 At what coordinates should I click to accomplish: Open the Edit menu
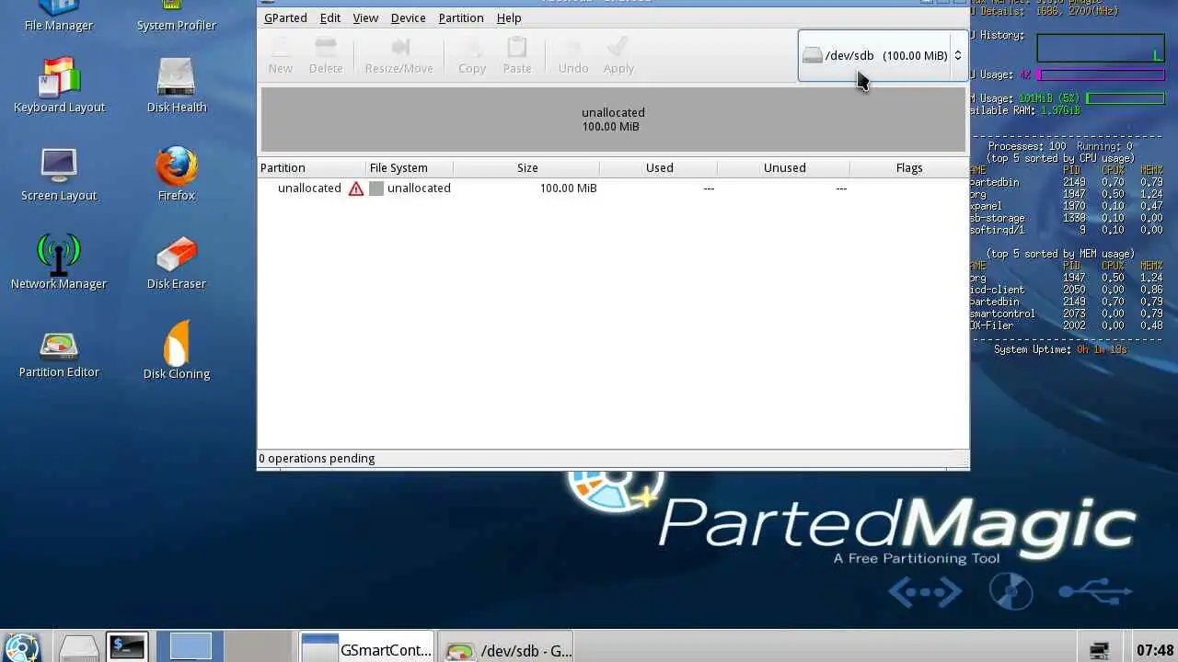click(x=330, y=17)
